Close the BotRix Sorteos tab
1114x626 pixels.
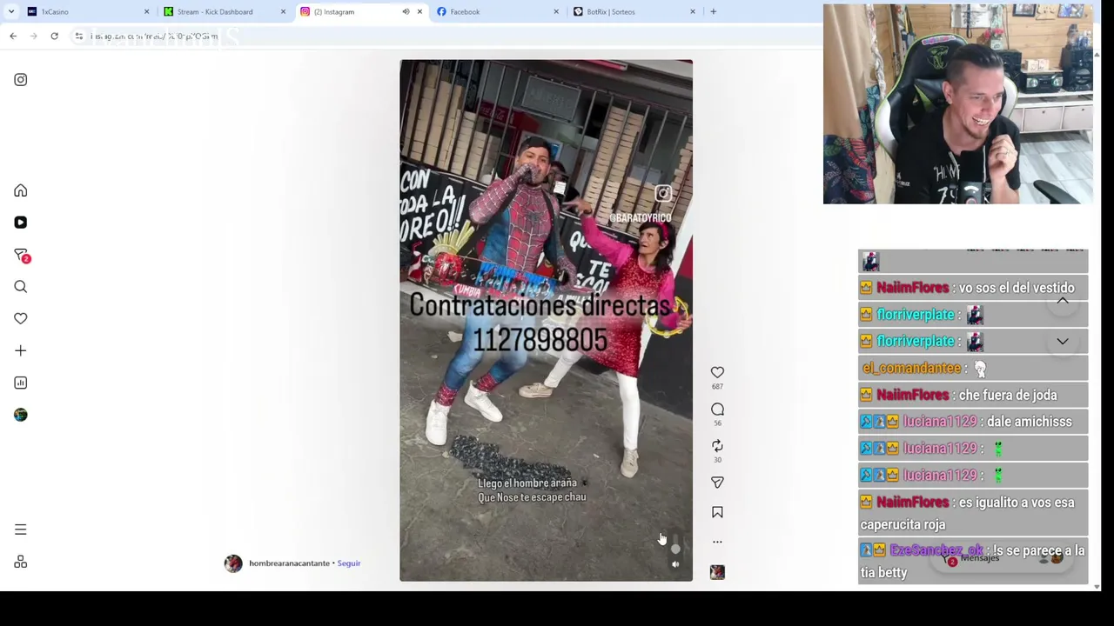click(693, 12)
